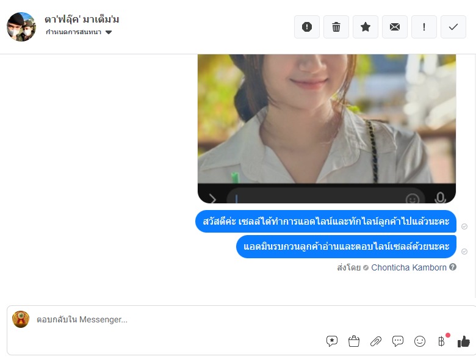
Task: Mark conversation done with checkmark icon
Action: pos(453,27)
